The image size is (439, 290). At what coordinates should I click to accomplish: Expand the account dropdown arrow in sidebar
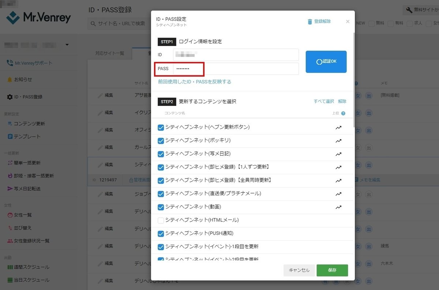67,45
